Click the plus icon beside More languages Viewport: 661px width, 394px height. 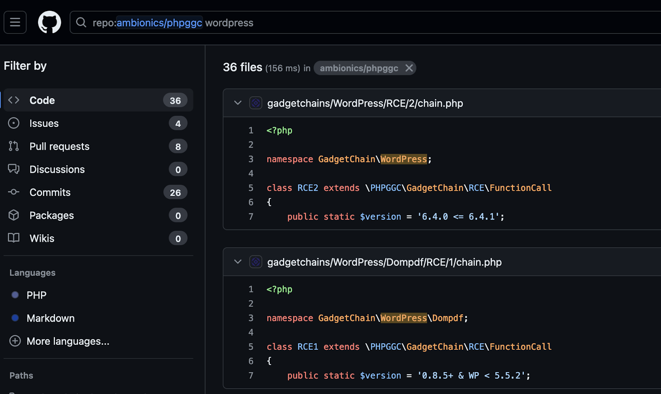point(15,341)
